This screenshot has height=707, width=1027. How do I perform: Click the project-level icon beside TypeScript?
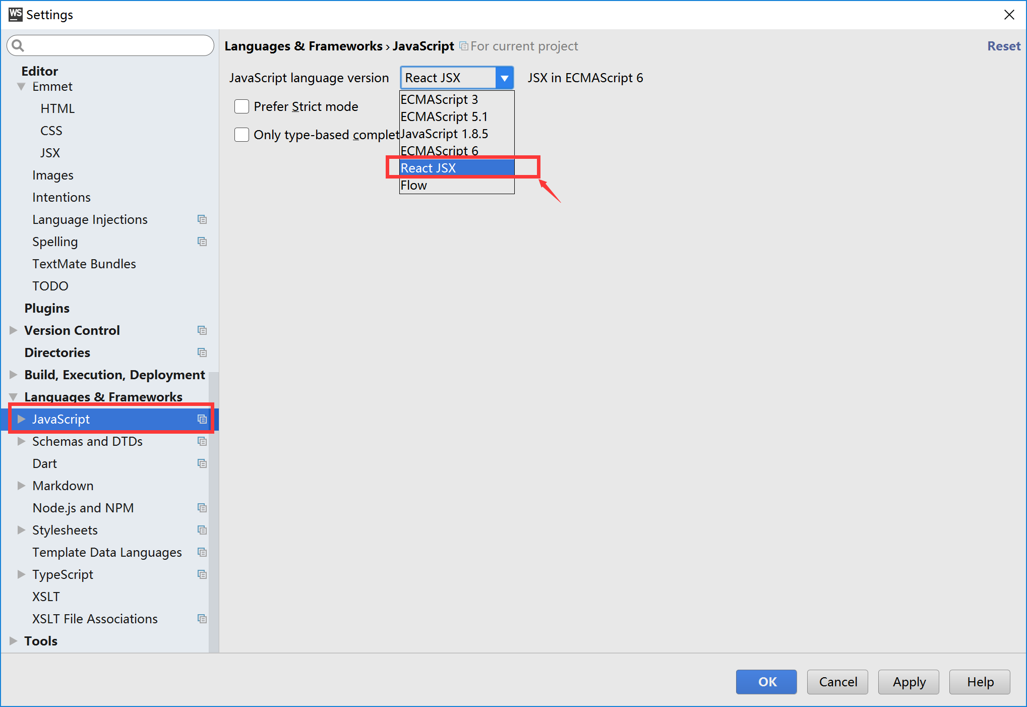(x=202, y=574)
